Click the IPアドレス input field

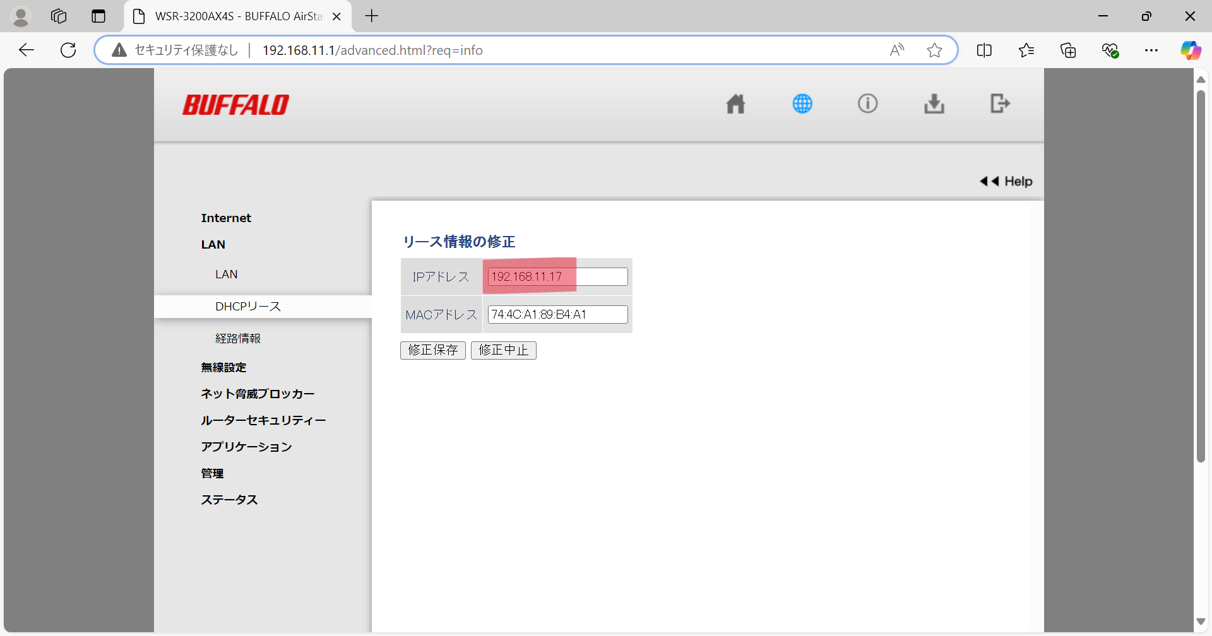[x=555, y=276]
